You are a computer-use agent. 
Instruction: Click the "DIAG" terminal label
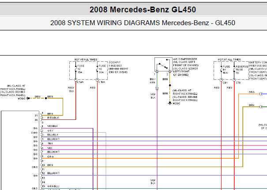click(x=34, y=133)
